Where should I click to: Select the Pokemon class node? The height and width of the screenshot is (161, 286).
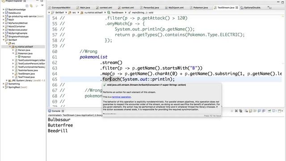[x=26, y=57]
